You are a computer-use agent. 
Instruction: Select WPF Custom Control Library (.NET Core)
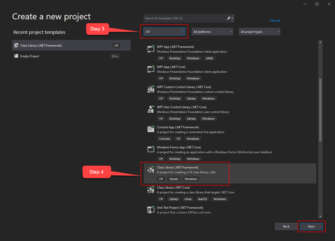[x=184, y=87]
